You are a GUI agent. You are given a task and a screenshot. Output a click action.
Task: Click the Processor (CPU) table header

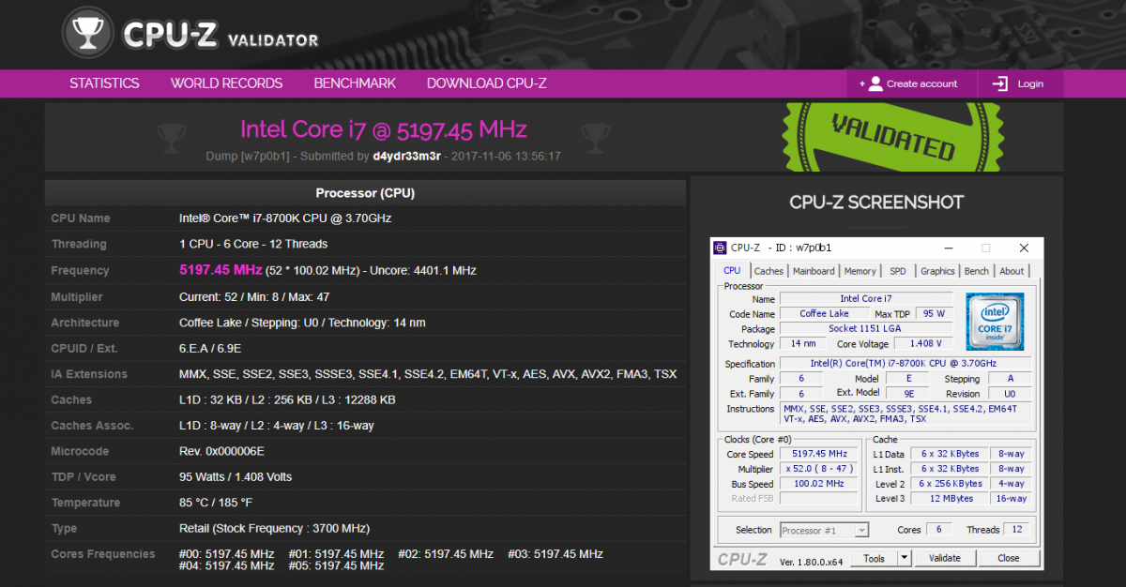365,193
